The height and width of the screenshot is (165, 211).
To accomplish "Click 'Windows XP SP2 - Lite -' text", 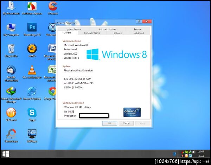I will pyautogui.click(x=77, y=107).
